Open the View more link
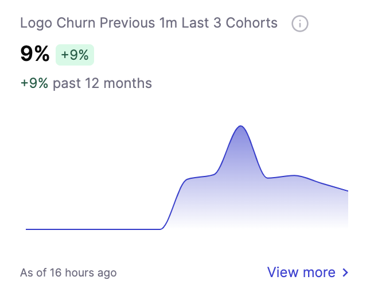The height and width of the screenshot is (307, 374). (x=307, y=273)
